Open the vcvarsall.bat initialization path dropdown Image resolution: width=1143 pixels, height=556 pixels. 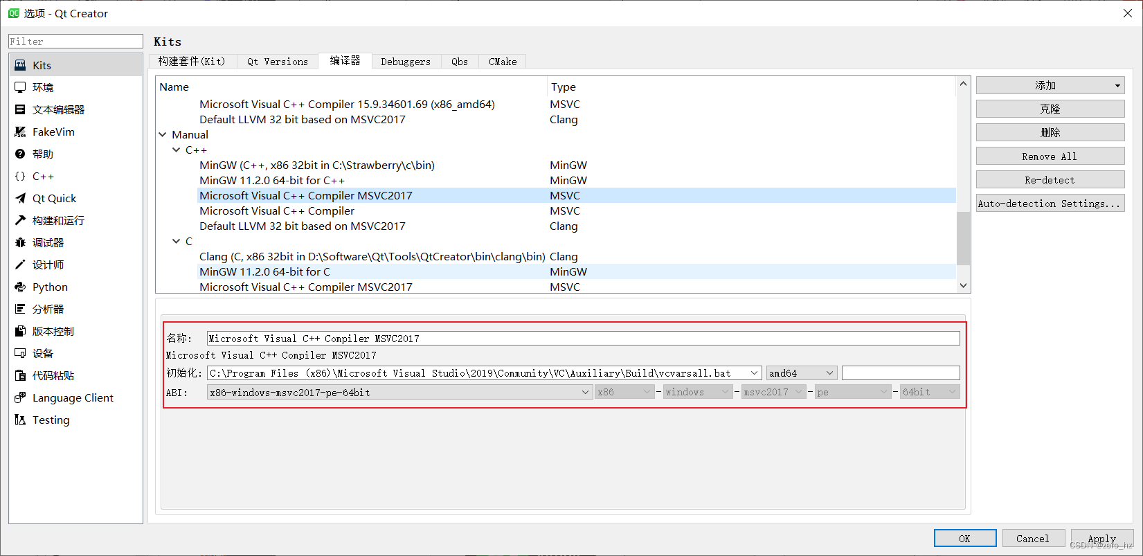click(754, 373)
